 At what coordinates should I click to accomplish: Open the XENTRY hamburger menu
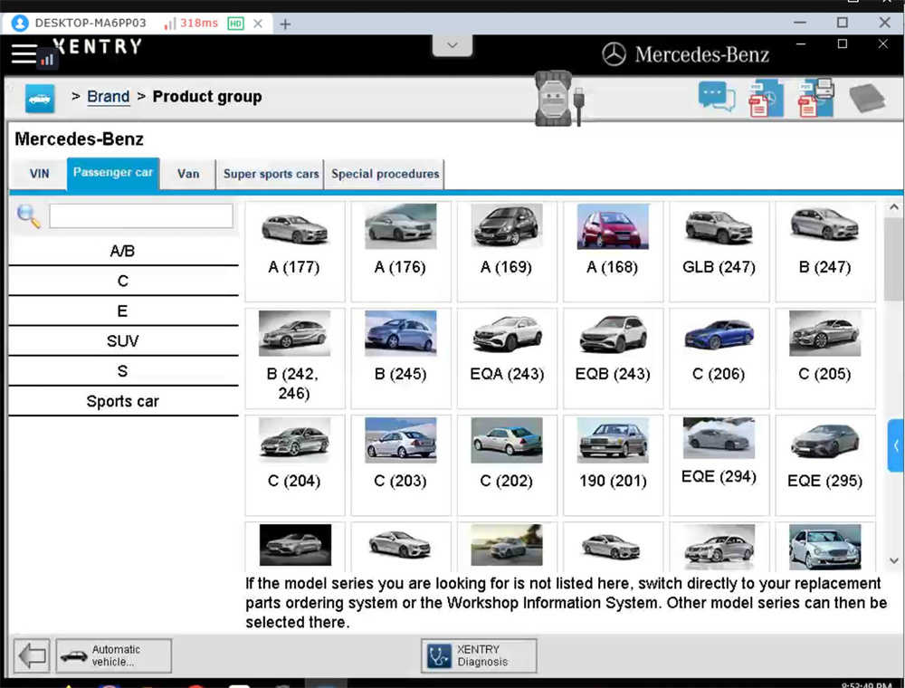click(24, 53)
